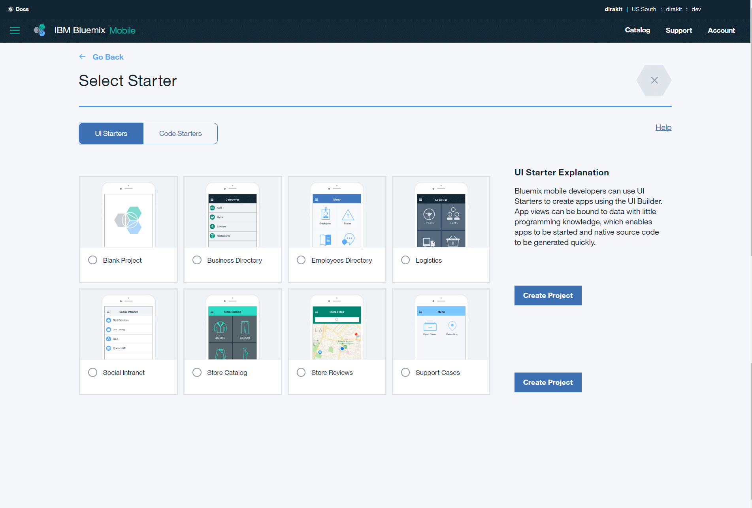Screen dimensions: 752x508
Task: Open the Catalog menu
Action: pyautogui.click(x=637, y=30)
